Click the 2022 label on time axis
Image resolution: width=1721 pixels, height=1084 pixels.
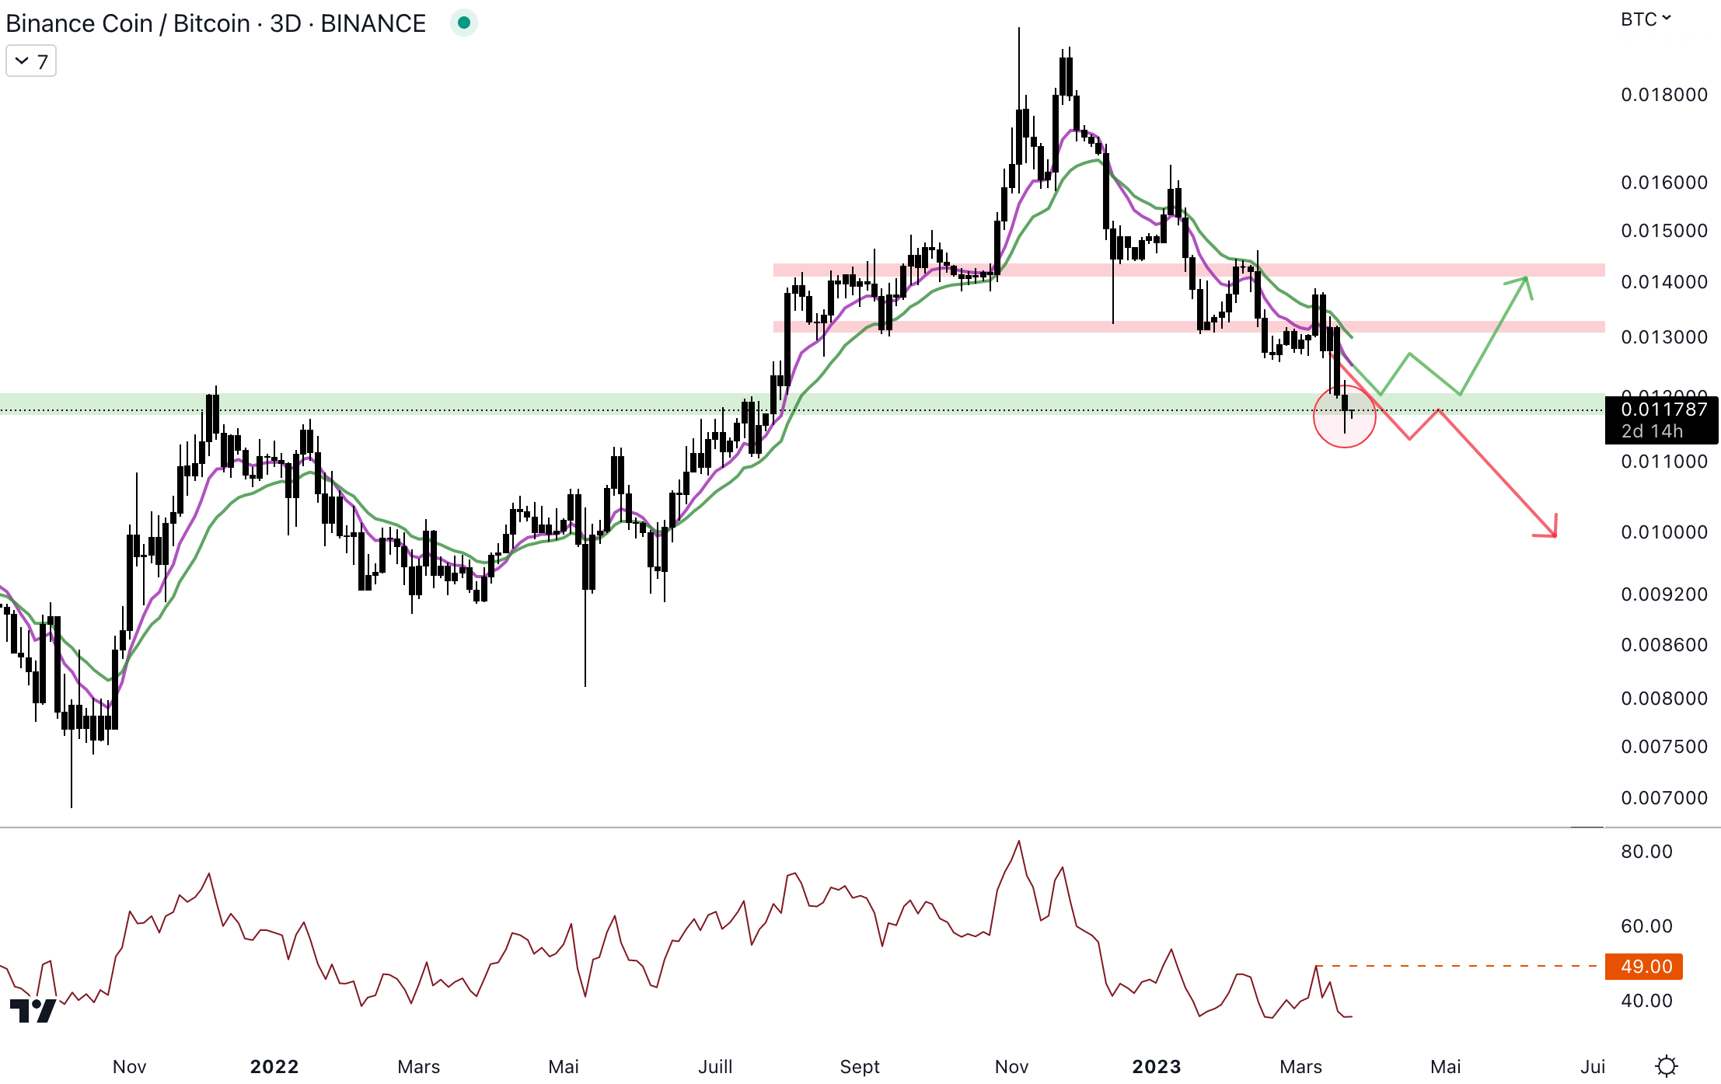tap(274, 1066)
